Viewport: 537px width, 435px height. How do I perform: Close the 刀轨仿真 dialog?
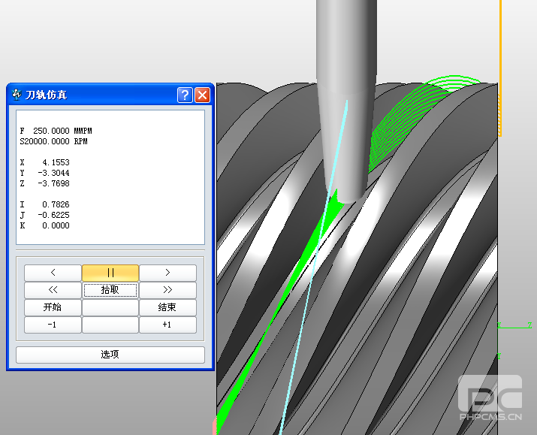202,95
